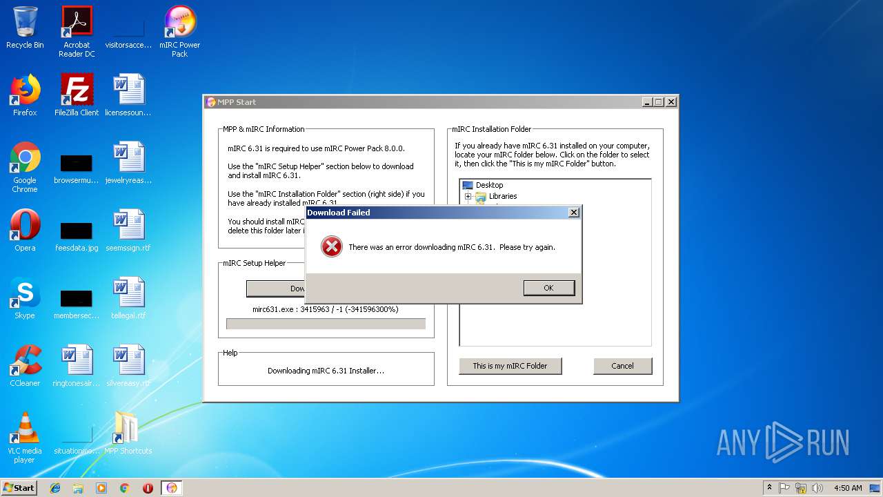Click the MPP Start title bar icon
This screenshot has width=883, height=497.
pyautogui.click(x=211, y=102)
